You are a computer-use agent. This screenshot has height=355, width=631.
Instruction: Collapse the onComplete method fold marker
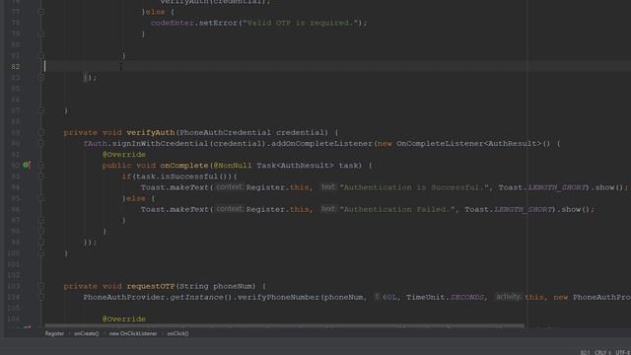[x=41, y=166]
